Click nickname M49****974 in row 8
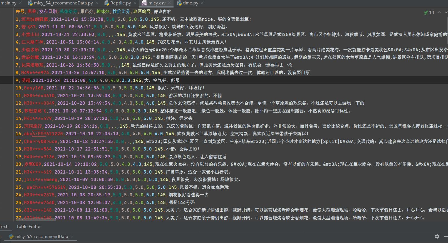 tap(35, 72)
